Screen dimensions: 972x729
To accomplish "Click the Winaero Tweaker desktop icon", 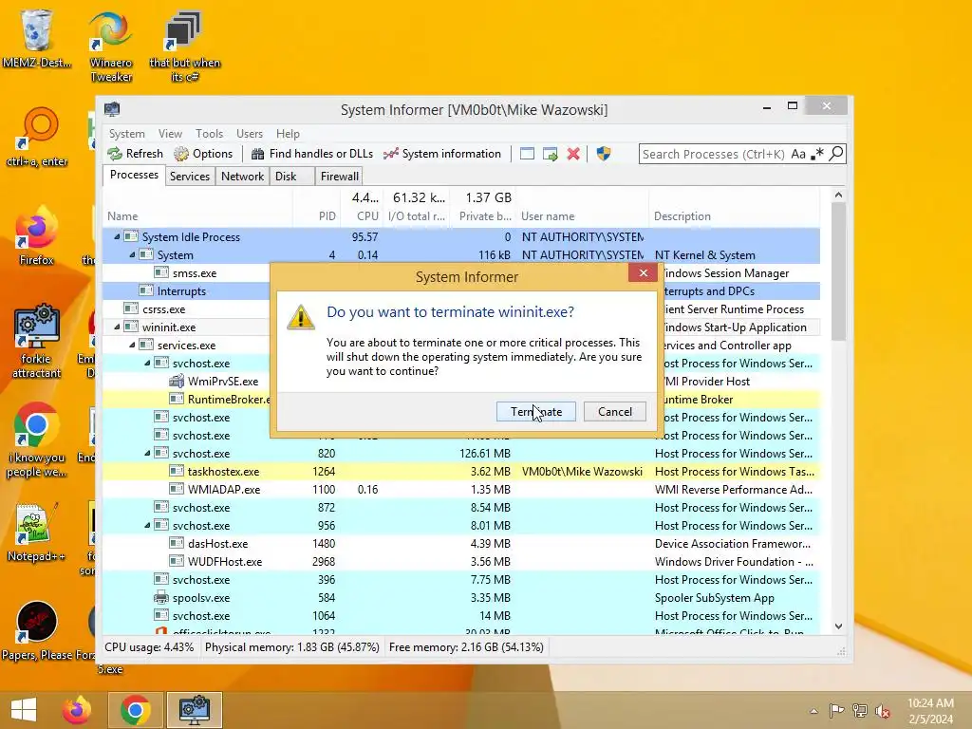I will point(111,47).
